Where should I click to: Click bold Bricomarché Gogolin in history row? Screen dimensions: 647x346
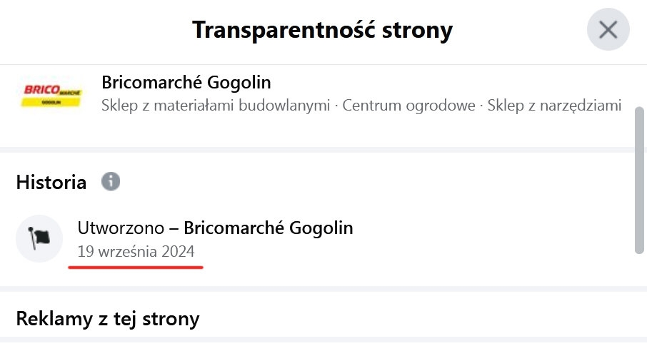(x=269, y=228)
